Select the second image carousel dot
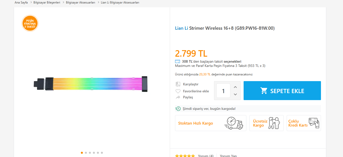 86,153
